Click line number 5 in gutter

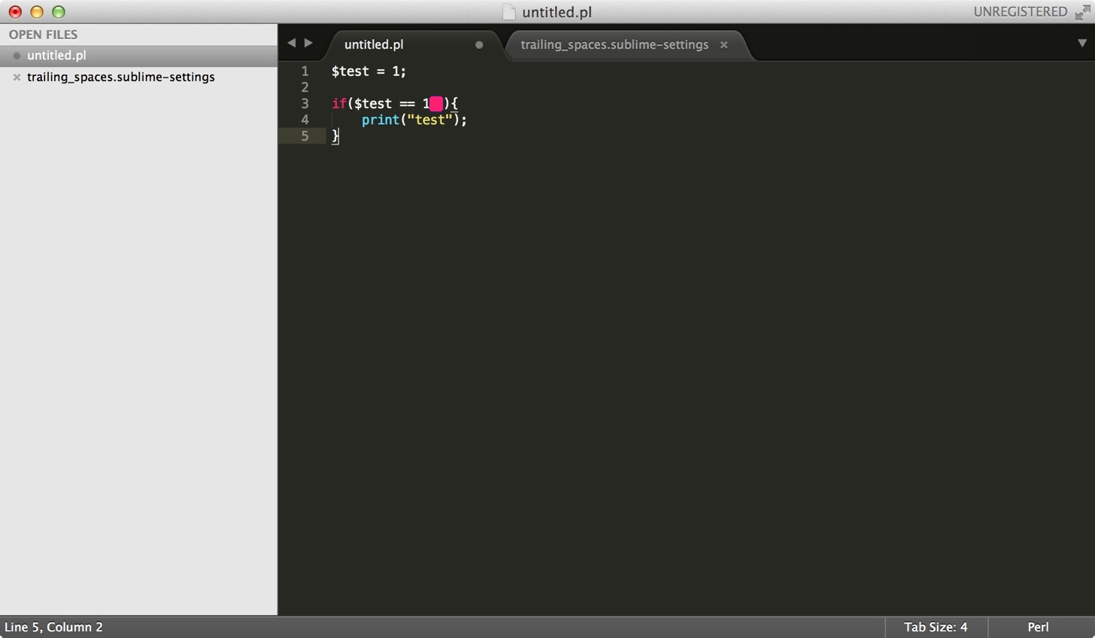click(305, 135)
